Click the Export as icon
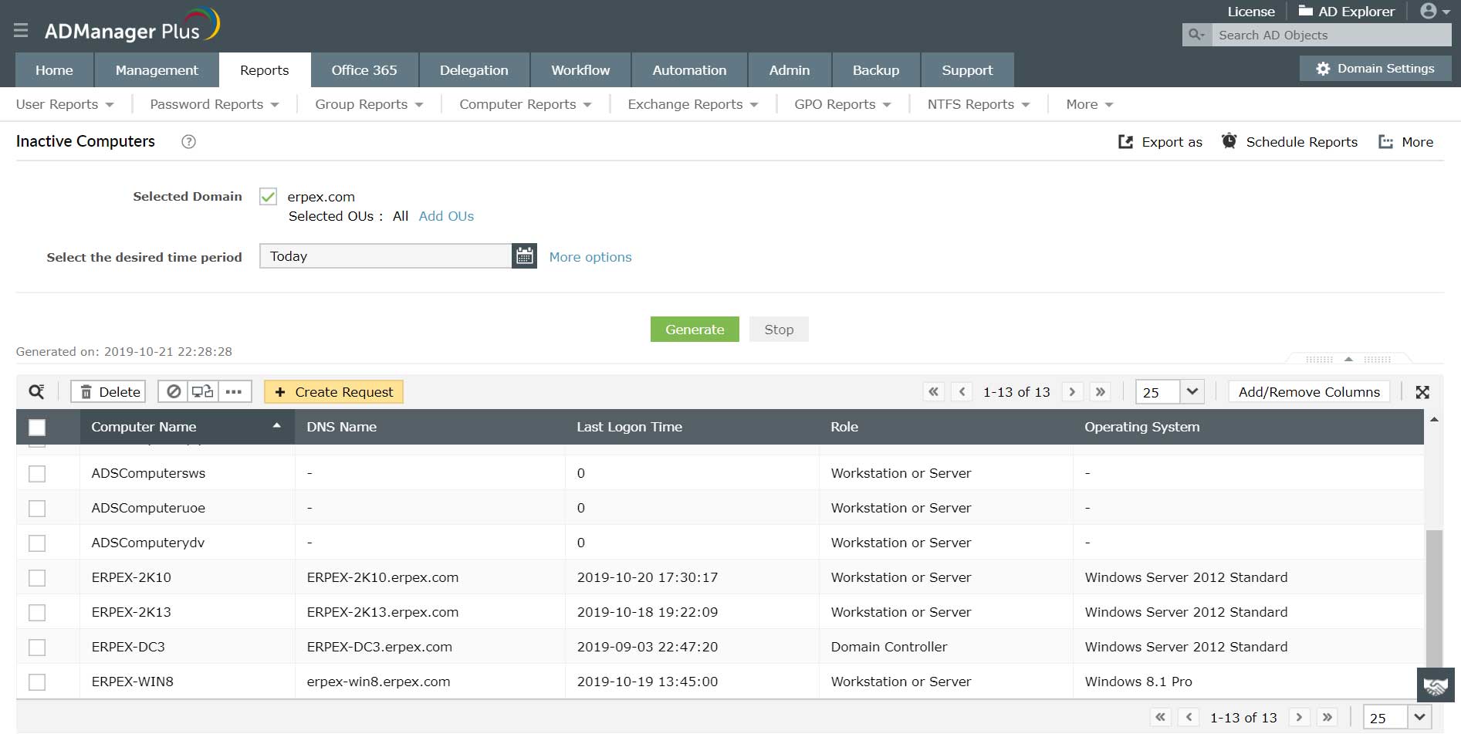Screen dimensions: 1461x734 [1126, 142]
